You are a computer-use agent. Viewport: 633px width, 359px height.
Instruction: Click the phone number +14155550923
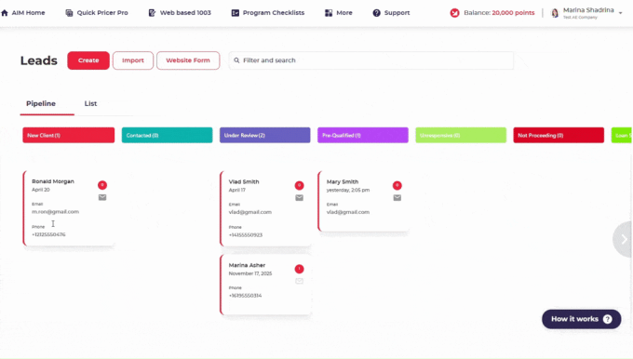pyautogui.click(x=246, y=234)
